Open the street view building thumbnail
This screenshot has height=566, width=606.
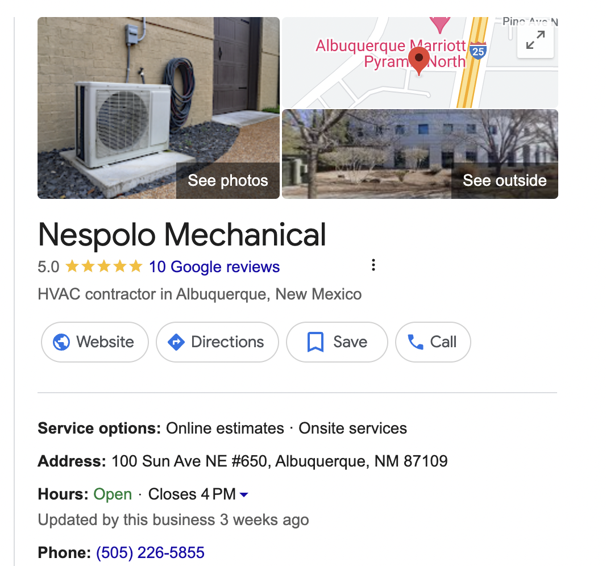420,154
